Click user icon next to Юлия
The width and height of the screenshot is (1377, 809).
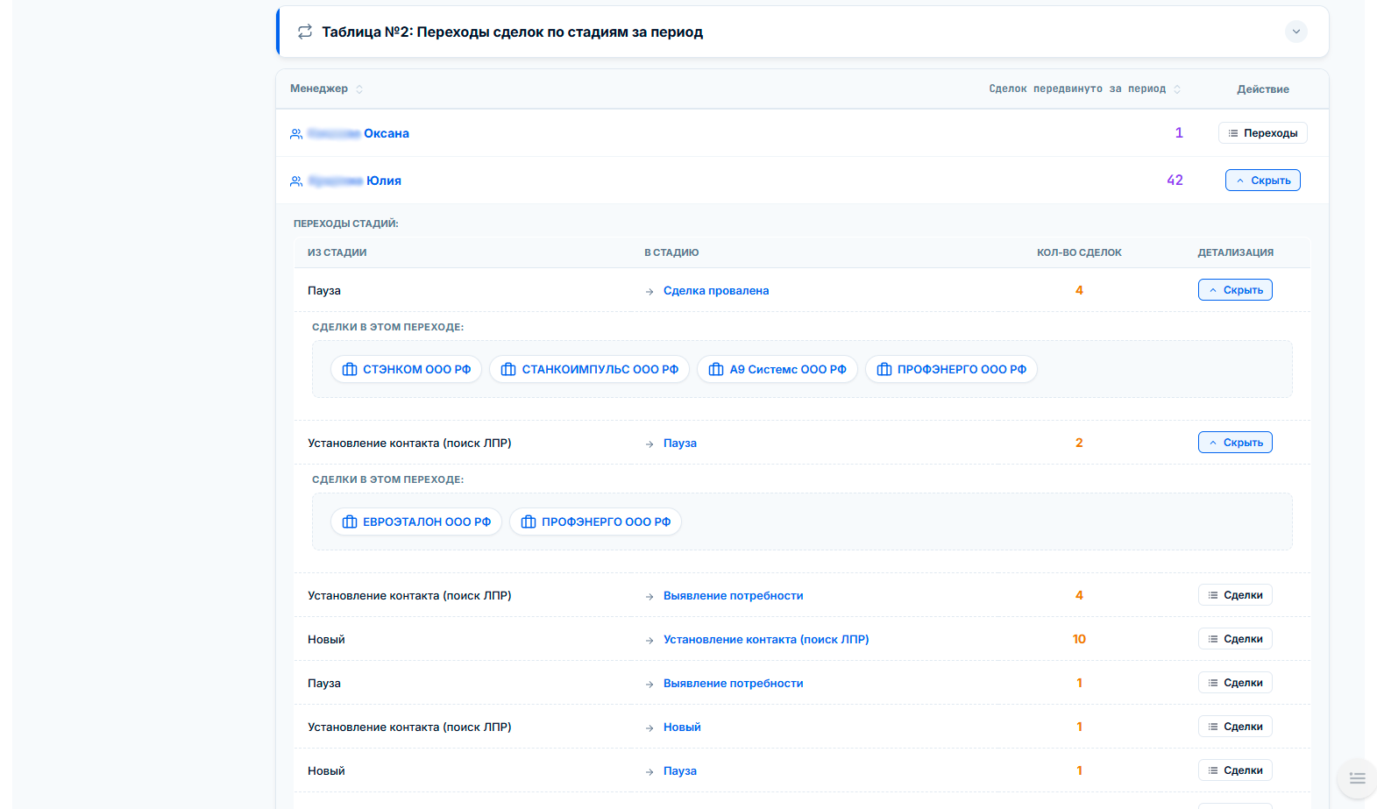click(296, 181)
